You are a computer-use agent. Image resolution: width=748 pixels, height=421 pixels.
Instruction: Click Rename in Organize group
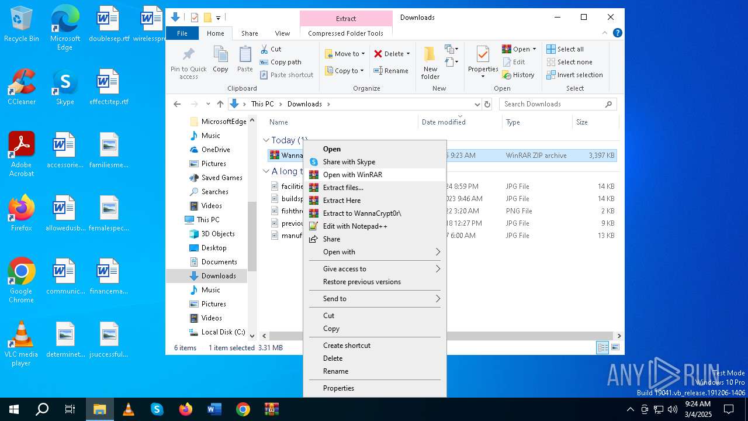point(391,71)
